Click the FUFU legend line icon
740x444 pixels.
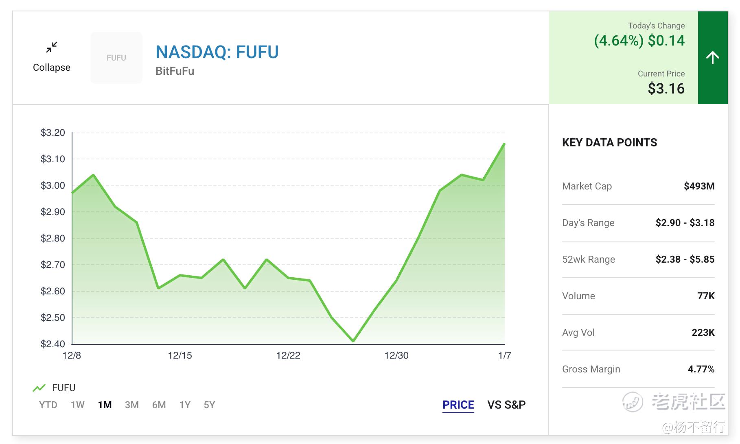[39, 388]
